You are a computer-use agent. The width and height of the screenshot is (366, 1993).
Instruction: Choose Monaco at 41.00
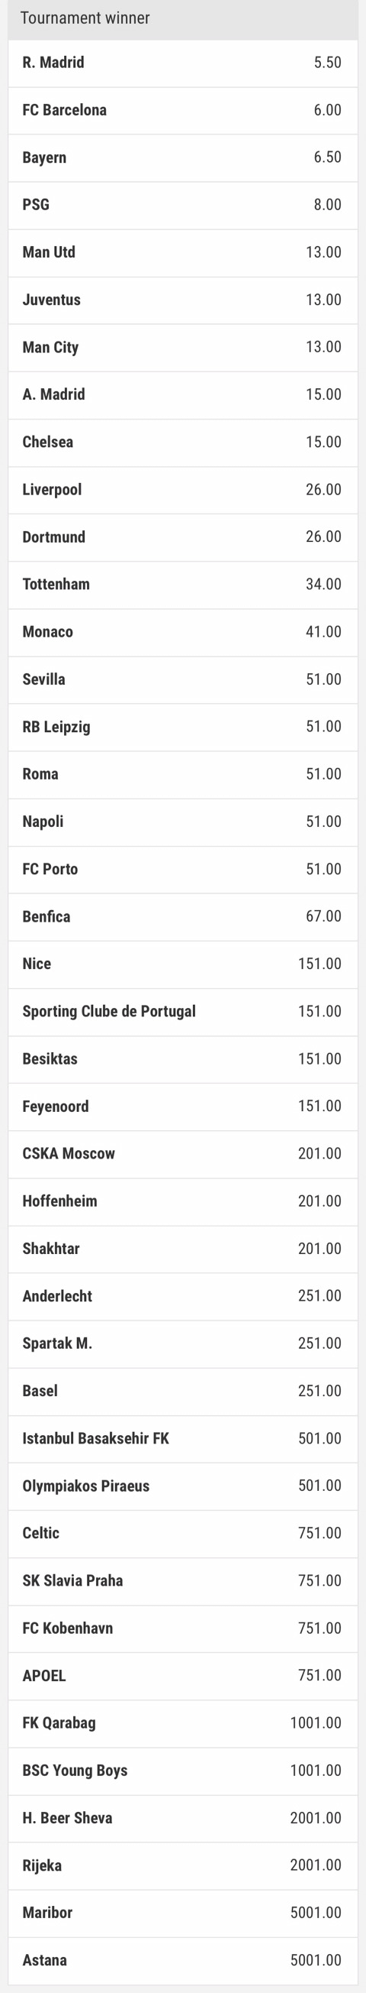[x=183, y=632]
